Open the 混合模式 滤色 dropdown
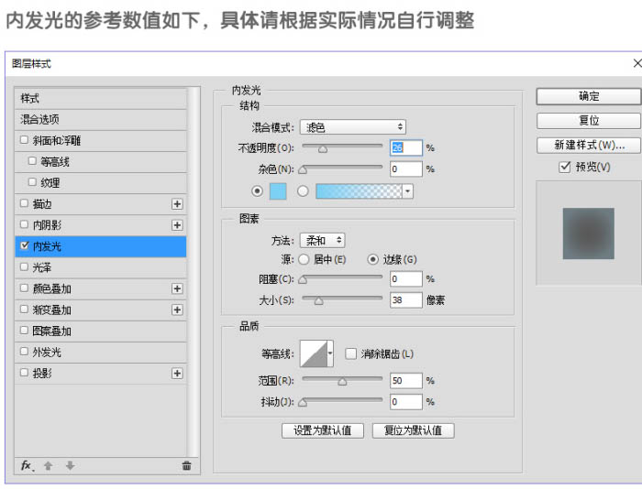Viewport: 642px width, 489px height. (x=352, y=127)
